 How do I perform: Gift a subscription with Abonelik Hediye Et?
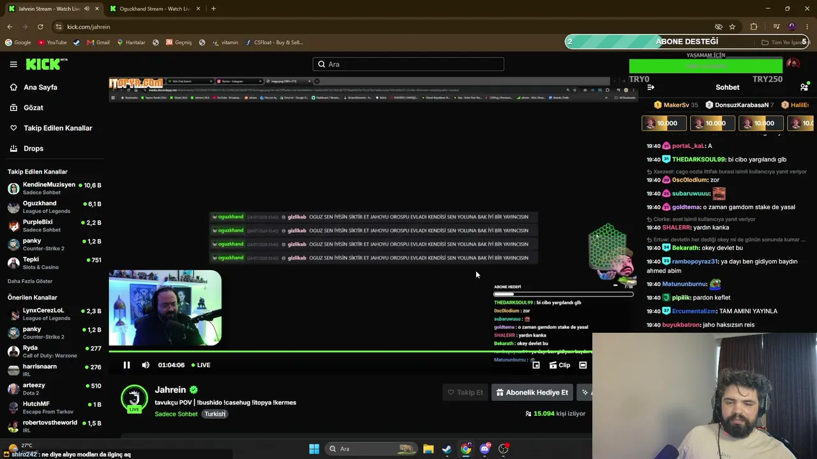tap(532, 393)
